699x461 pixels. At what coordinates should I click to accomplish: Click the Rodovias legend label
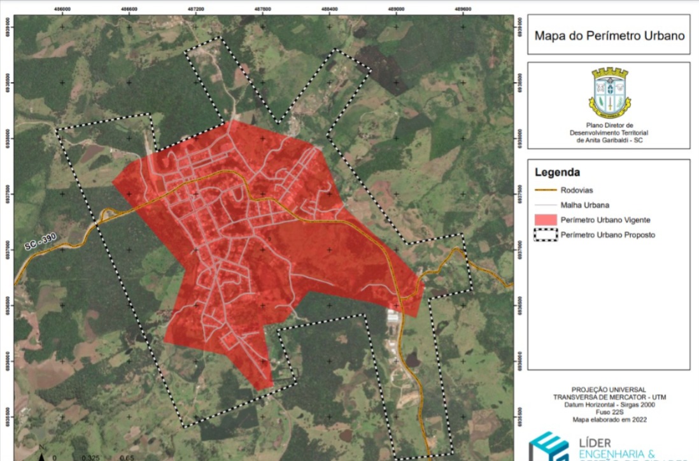(577, 190)
